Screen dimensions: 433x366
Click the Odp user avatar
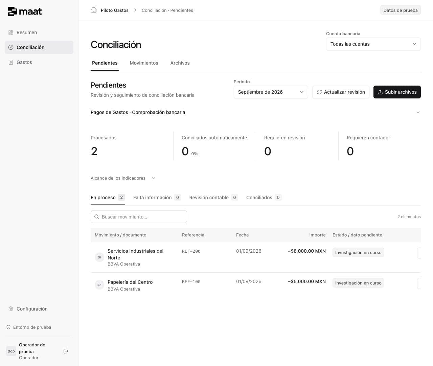click(x=11, y=351)
